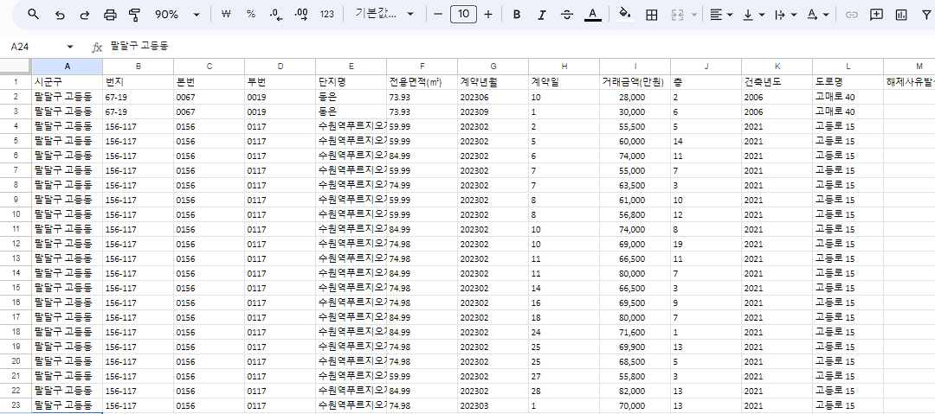Click header cell 거래금액(만원)
Screen dimensions: 935x414
click(635, 81)
